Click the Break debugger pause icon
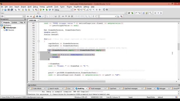 (x=97, y=10)
